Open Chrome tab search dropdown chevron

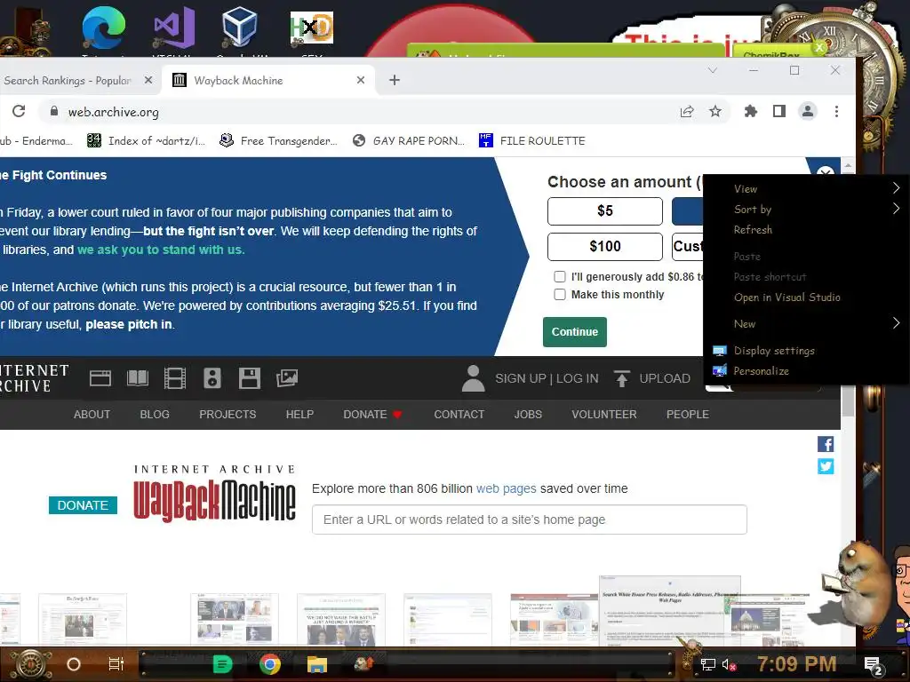click(713, 70)
